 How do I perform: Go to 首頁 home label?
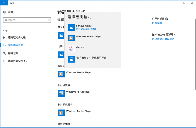coord(11,12)
